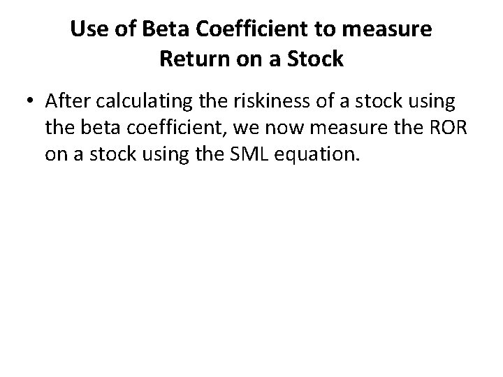Viewport: 503px width, 377px height.
Task: Click the word 'on' starting the third body line
Action: 53,154
